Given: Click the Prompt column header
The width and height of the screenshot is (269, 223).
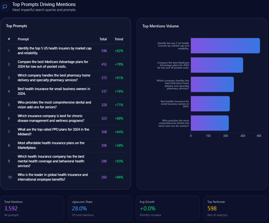Looking at the screenshot, I should 23,39.
